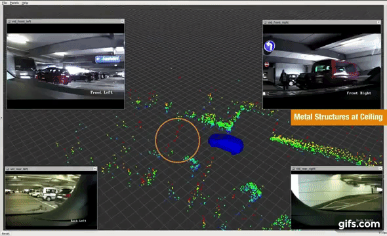The width and height of the screenshot is (387, 236).
Task: Close the vid_front_left camera panel
Action: click(x=122, y=22)
